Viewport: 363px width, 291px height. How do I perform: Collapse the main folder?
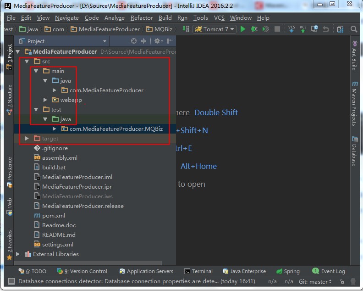(x=36, y=71)
